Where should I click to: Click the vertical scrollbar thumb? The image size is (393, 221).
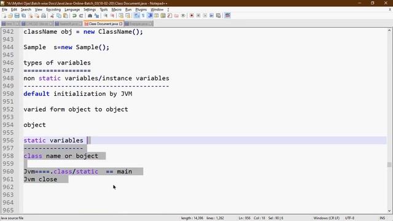pos(389,165)
